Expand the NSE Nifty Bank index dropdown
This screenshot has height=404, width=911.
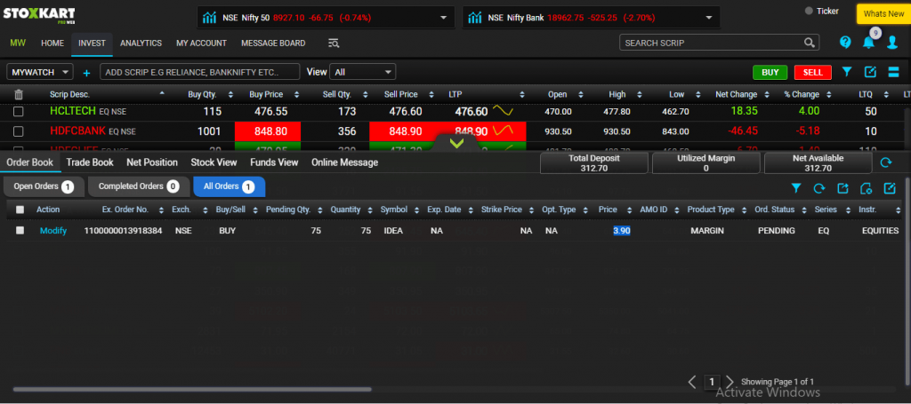(709, 18)
